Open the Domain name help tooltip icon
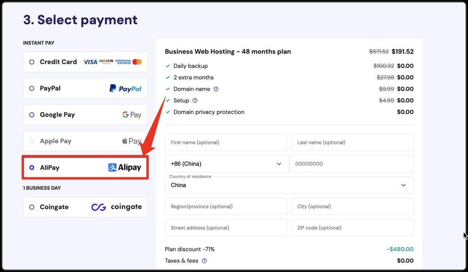468x272 pixels. [216, 89]
